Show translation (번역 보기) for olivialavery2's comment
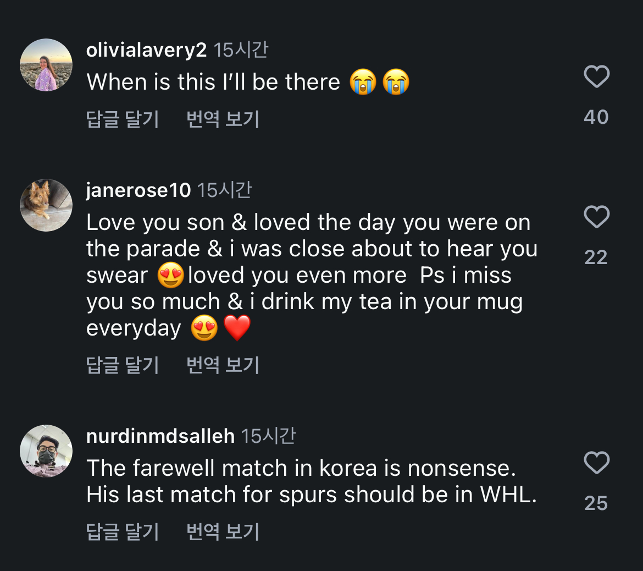 pos(223,119)
